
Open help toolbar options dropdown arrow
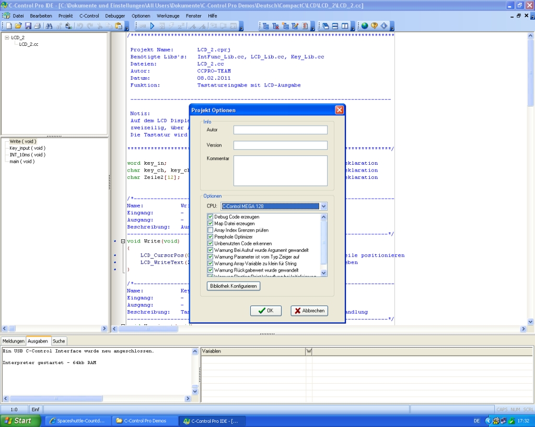coord(392,27)
